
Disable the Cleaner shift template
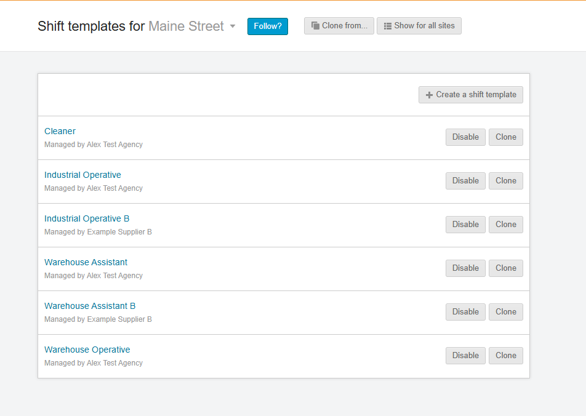tap(465, 137)
